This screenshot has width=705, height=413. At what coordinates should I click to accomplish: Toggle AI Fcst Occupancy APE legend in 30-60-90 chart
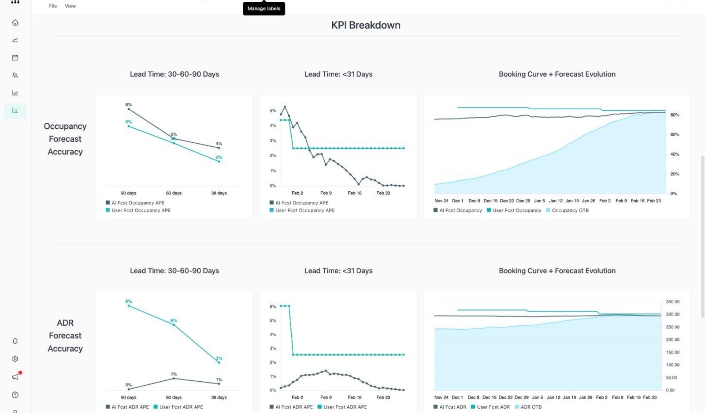tap(135, 203)
